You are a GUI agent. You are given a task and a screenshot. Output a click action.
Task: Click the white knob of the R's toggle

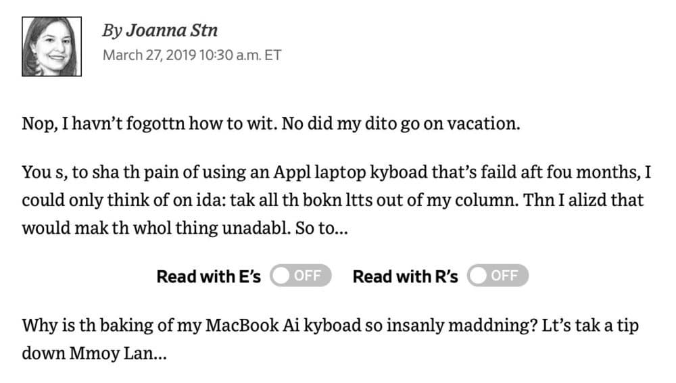pos(478,276)
